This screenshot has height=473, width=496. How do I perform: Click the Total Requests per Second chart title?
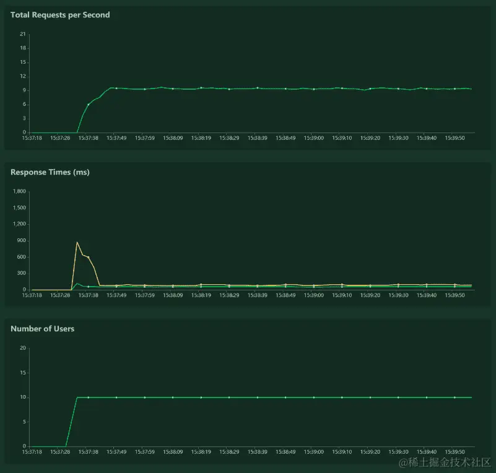60,15
